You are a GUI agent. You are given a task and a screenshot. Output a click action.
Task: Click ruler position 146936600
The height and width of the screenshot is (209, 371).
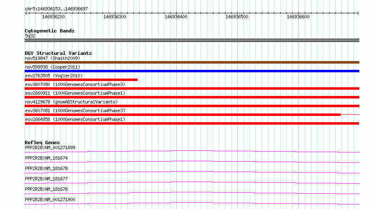click(298, 17)
